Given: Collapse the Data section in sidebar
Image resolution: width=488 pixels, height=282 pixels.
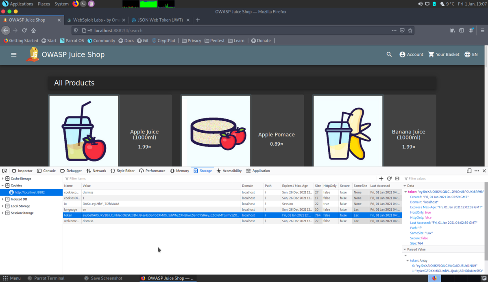Looking at the screenshot, I should pos(405,186).
